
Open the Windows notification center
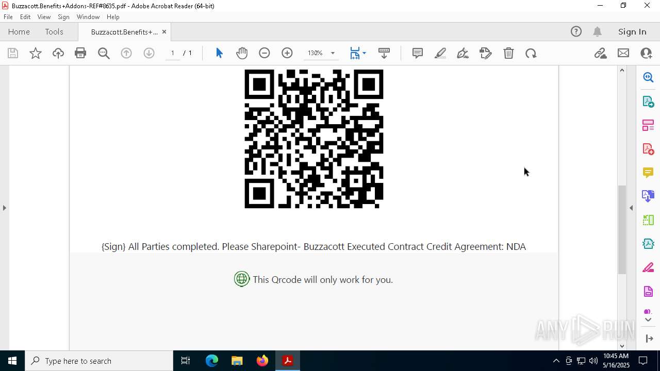[643, 361]
